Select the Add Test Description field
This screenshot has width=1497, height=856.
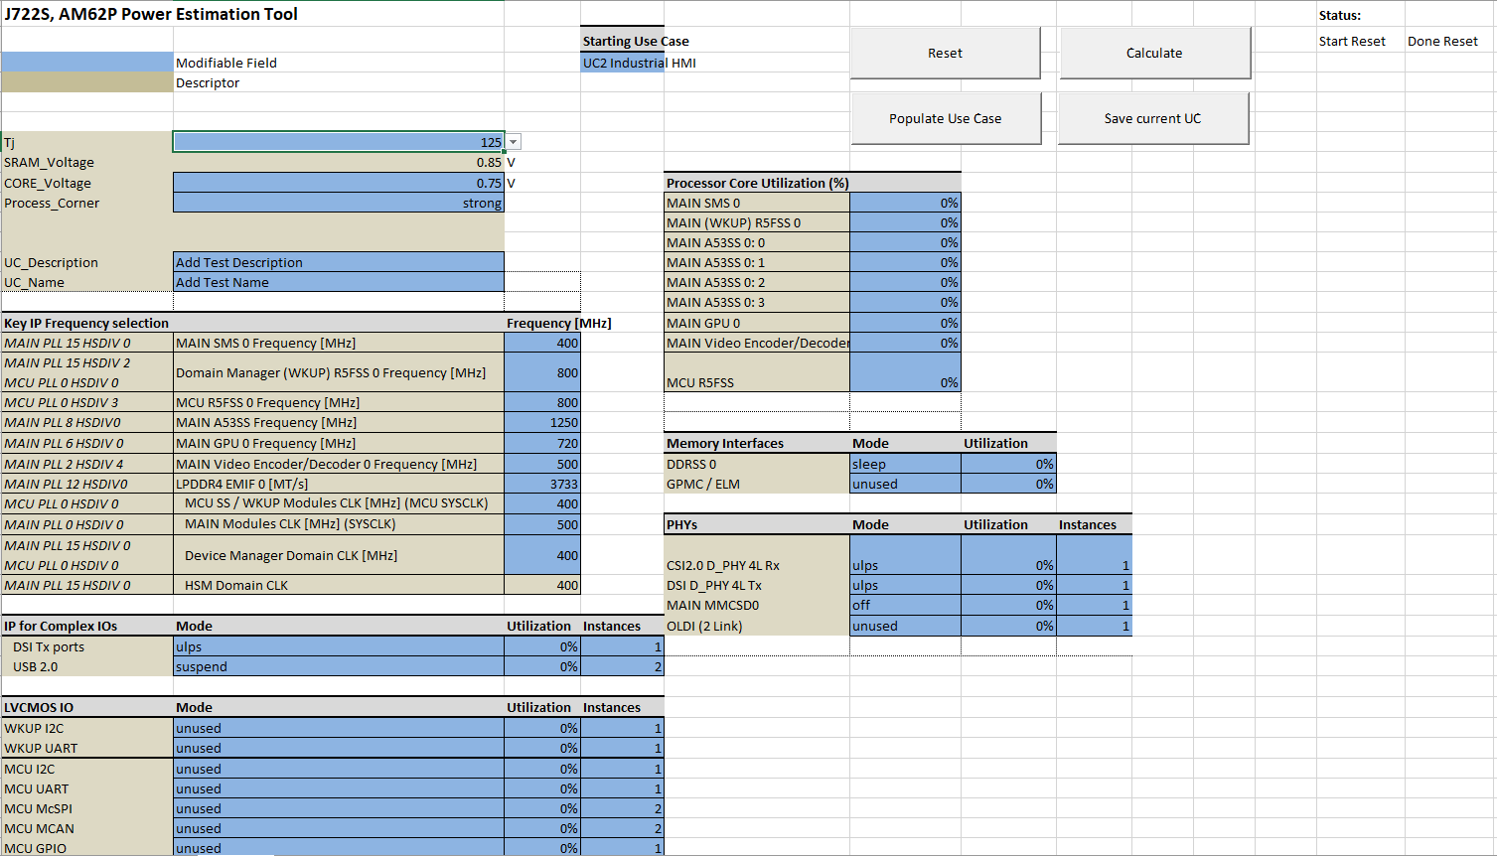pos(339,262)
